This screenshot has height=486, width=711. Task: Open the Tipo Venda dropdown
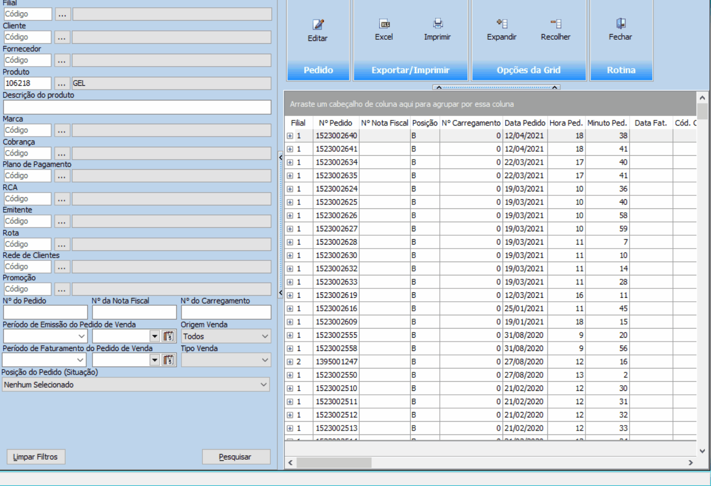tap(226, 360)
